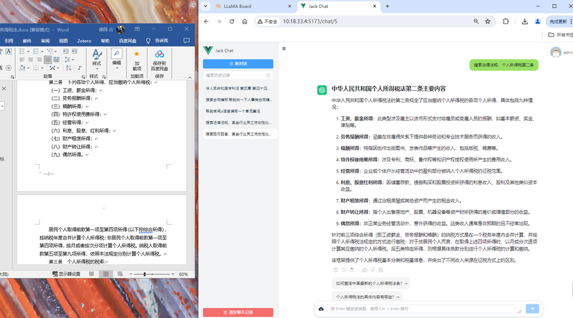Viewport: 573px width, 318px height.
Task: Open the 引用 ribbon tab in Word
Action: [9, 41]
